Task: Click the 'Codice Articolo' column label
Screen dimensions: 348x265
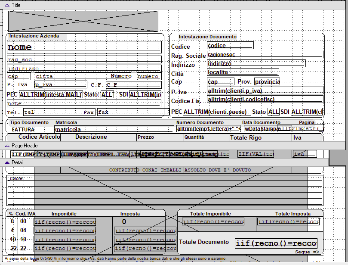Action: pos(39,137)
